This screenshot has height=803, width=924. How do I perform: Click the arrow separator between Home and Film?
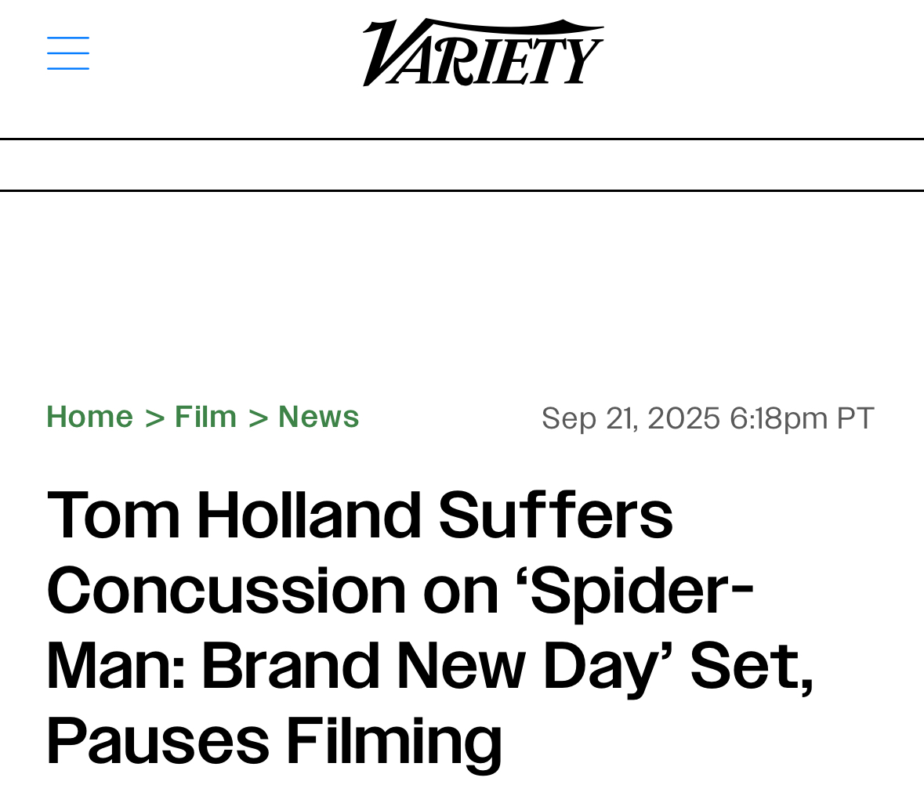point(154,418)
